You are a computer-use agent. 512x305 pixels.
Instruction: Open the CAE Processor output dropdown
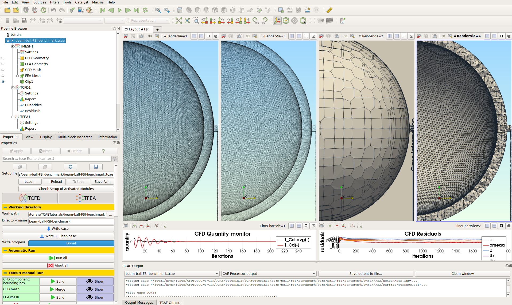pyautogui.click(x=269, y=274)
